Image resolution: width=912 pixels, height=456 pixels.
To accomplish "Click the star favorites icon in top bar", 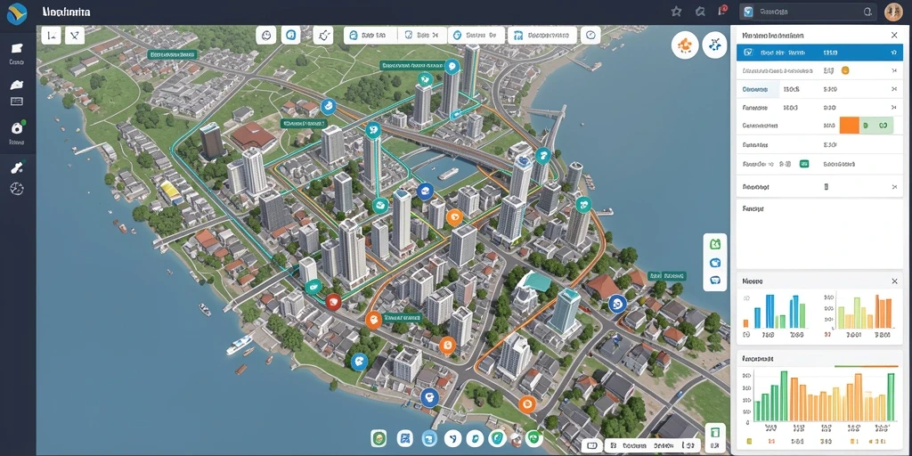I will (676, 11).
